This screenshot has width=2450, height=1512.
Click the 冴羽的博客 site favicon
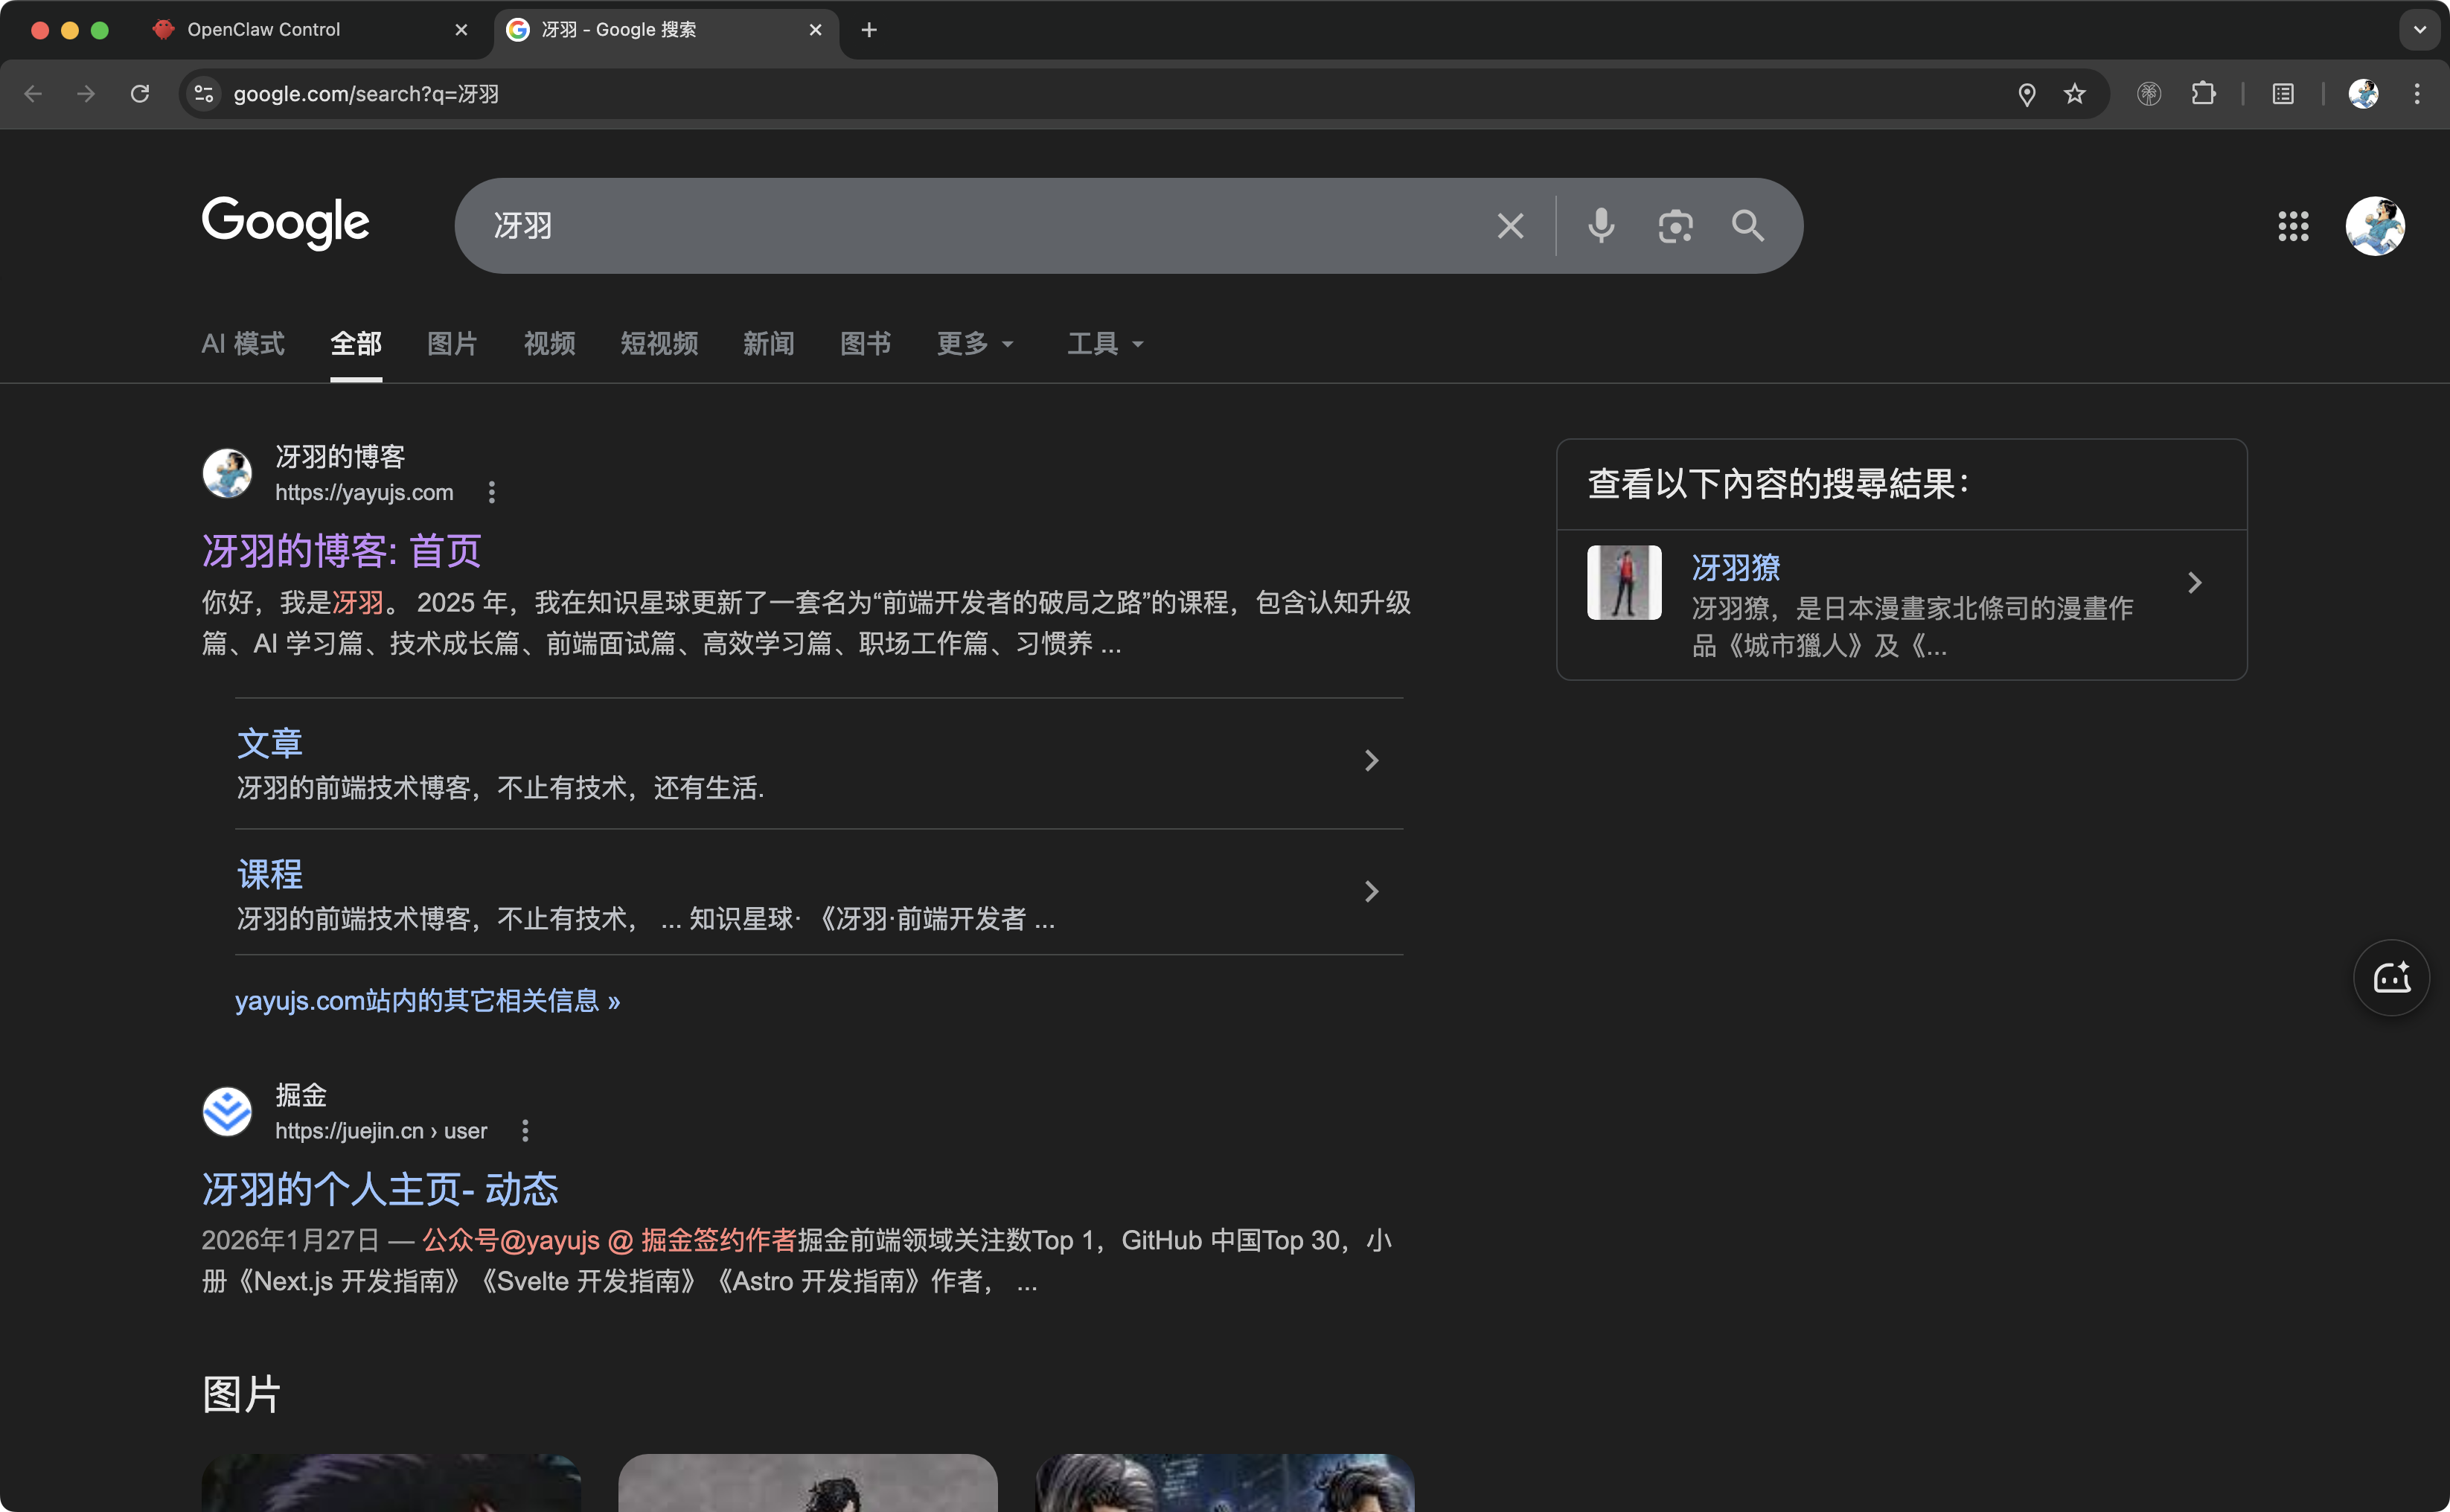pos(227,473)
